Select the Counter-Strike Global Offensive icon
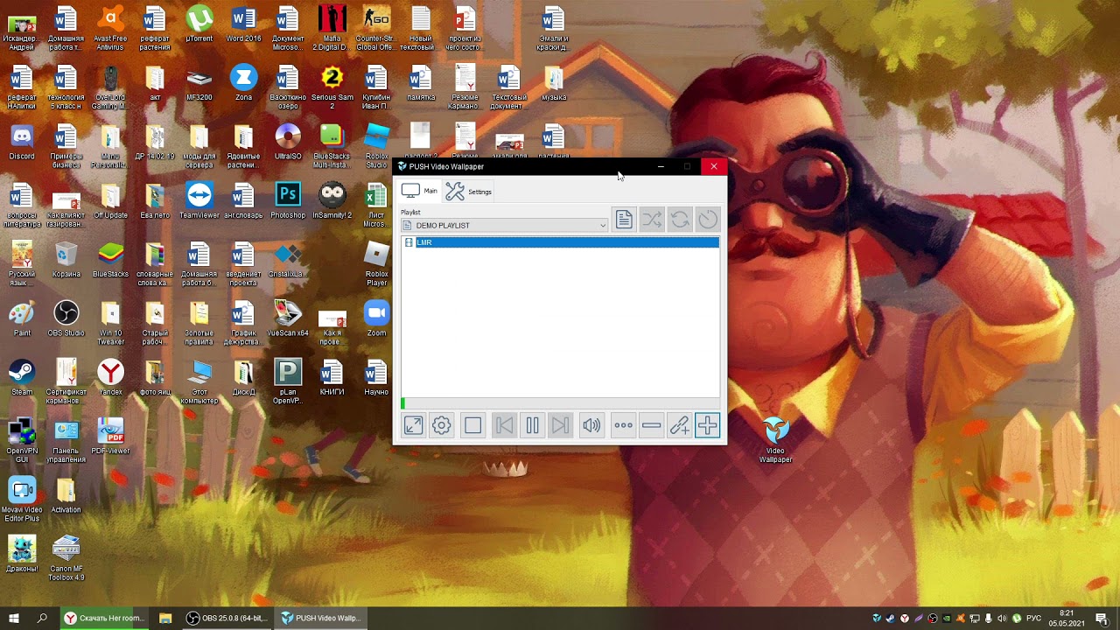 (376, 28)
